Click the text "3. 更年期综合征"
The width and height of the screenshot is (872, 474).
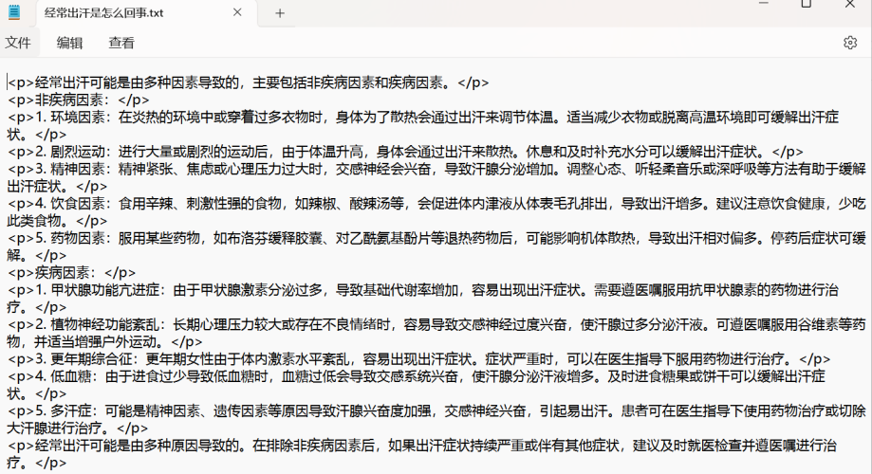pos(84,359)
